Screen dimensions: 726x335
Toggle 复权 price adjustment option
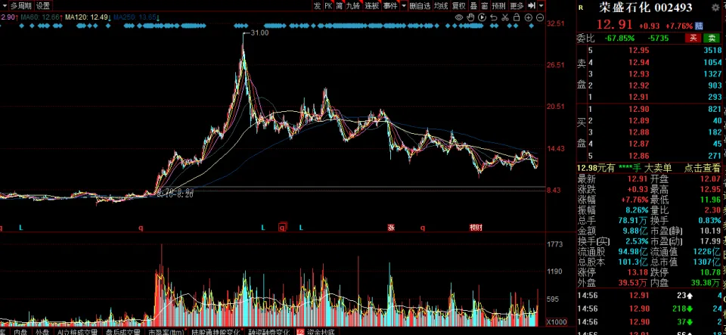point(459,5)
